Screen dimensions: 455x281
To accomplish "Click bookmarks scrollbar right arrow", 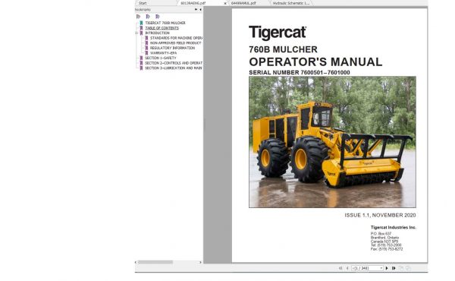I will [200, 262].
